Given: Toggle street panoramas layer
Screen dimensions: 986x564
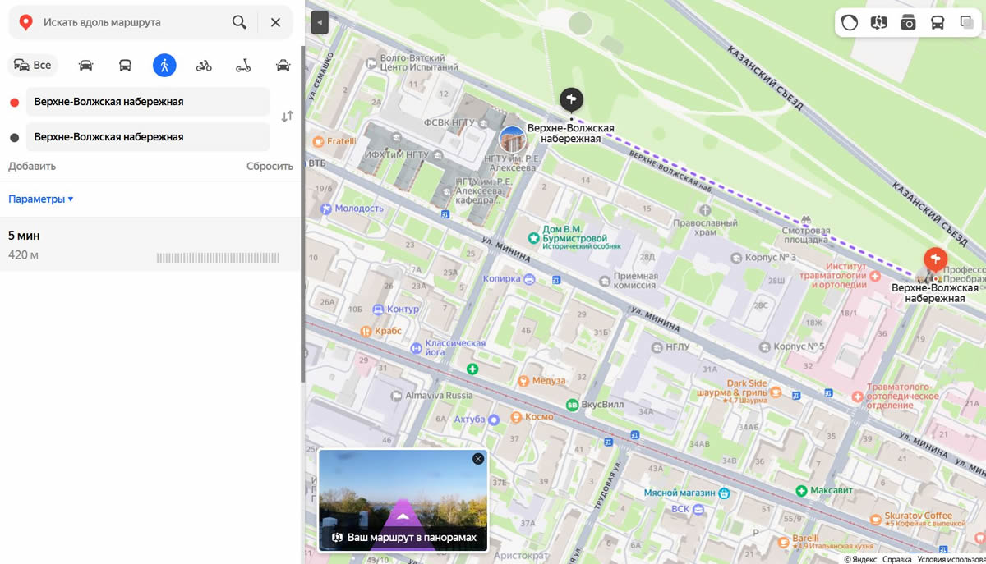Looking at the screenshot, I should pos(878,22).
